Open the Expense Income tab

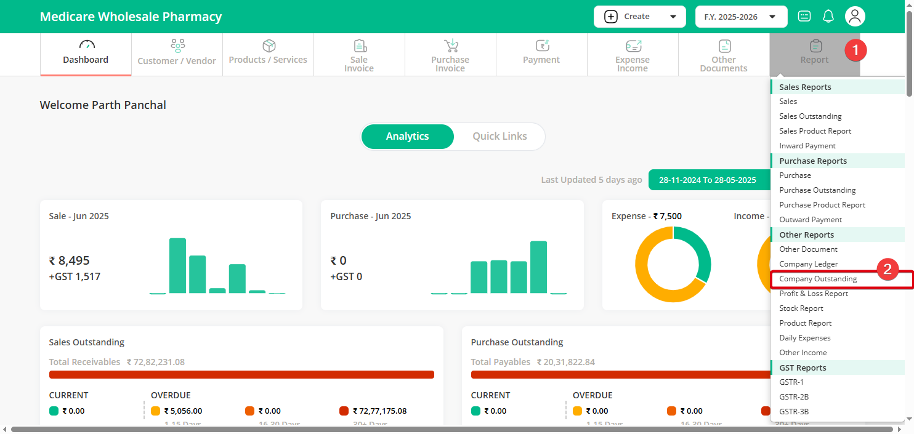(x=633, y=55)
